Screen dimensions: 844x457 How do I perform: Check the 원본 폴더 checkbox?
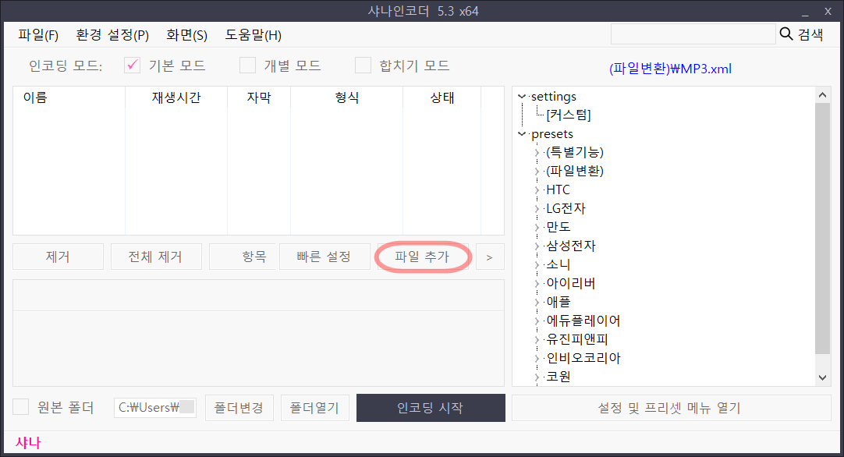coord(20,407)
